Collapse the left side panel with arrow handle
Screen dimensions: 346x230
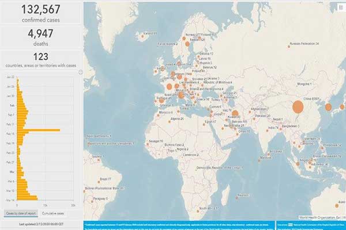[80, 72]
